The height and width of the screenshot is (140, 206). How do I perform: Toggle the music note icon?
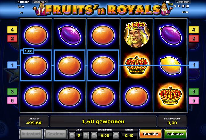pos(175,6)
